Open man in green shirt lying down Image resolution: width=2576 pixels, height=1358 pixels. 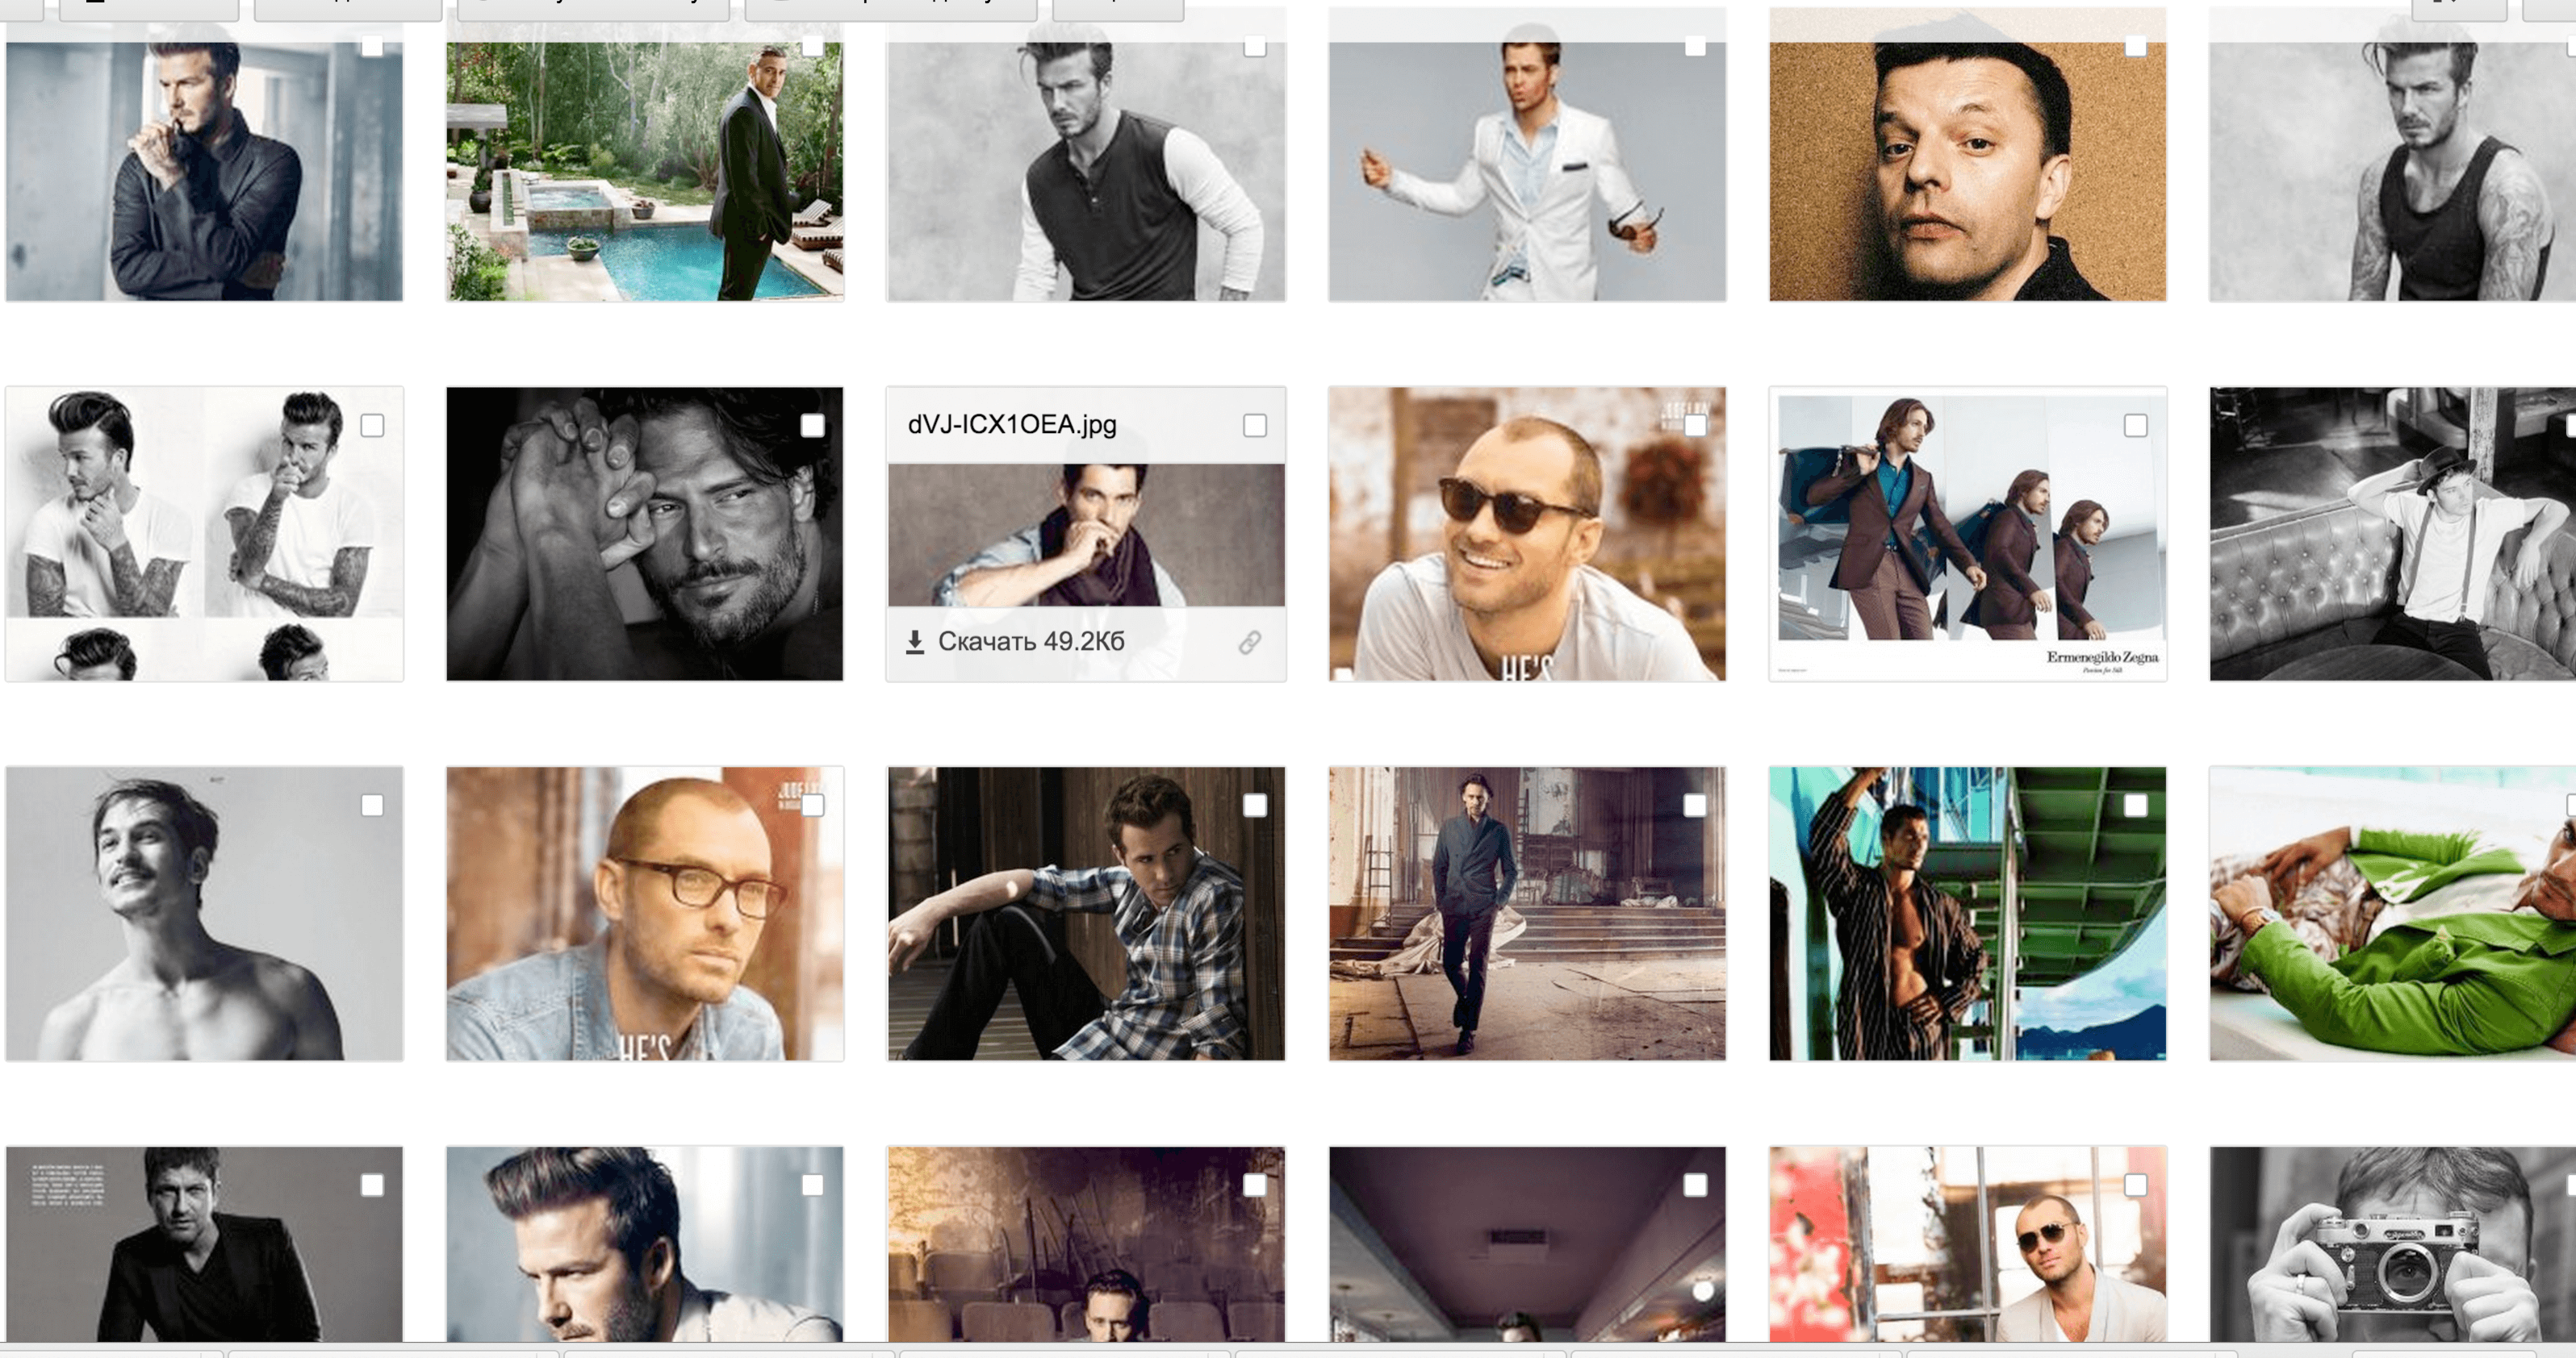(2392, 914)
